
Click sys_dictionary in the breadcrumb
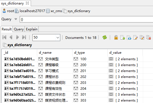79,11
